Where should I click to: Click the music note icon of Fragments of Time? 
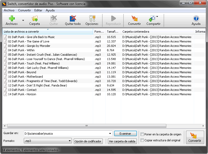pos(5,81)
